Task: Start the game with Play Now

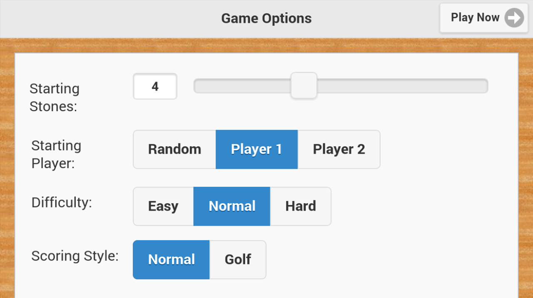Action: pos(483,18)
